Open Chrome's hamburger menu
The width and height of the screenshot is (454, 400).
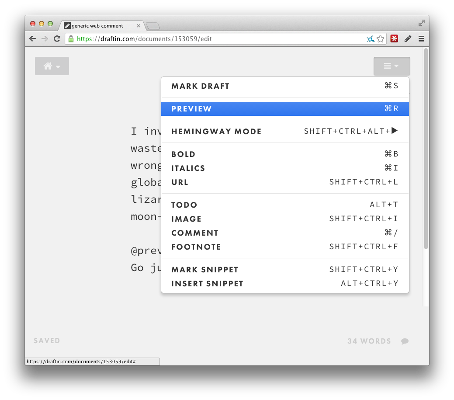[x=421, y=39]
